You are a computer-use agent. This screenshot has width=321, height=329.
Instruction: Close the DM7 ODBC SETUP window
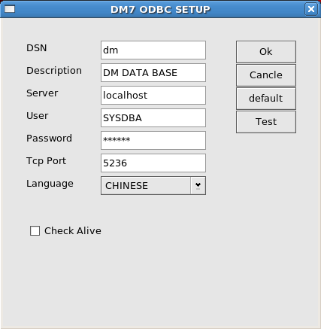tap(311, 9)
